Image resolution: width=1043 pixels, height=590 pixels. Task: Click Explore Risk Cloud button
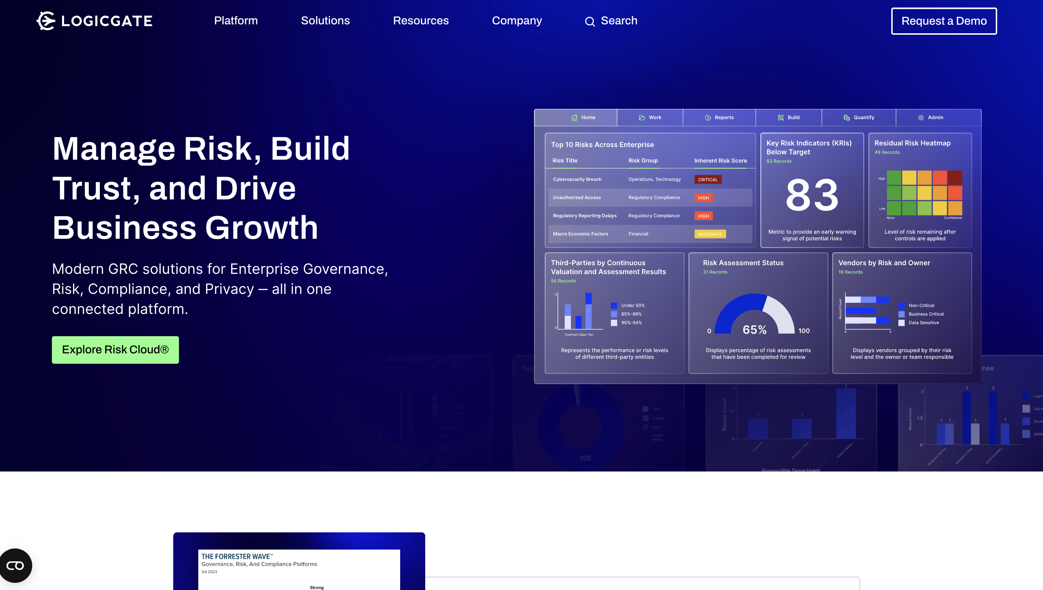pyautogui.click(x=116, y=350)
